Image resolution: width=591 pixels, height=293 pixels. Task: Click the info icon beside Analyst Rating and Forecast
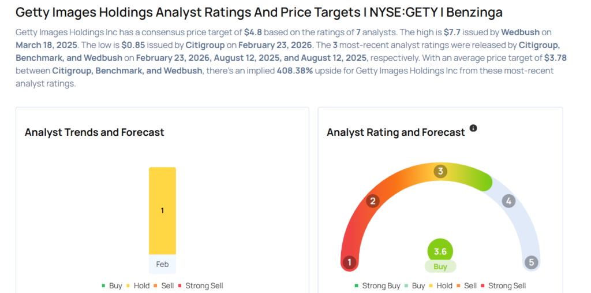pyautogui.click(x=473, y=128)
